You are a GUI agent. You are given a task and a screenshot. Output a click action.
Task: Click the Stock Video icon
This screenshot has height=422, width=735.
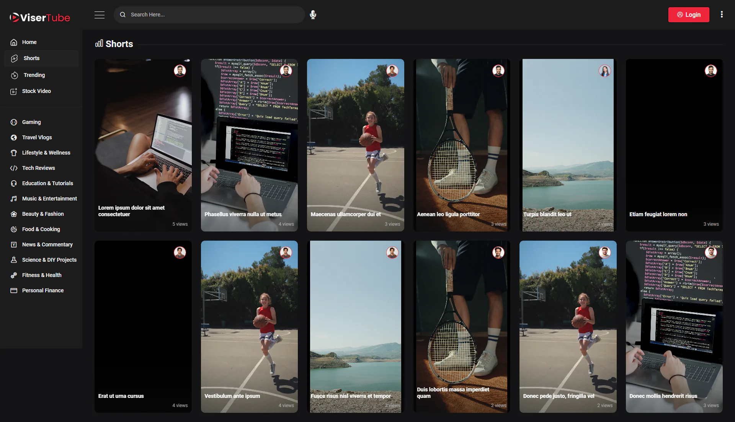[14, 91]
